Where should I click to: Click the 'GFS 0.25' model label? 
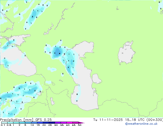pos(43,120)
